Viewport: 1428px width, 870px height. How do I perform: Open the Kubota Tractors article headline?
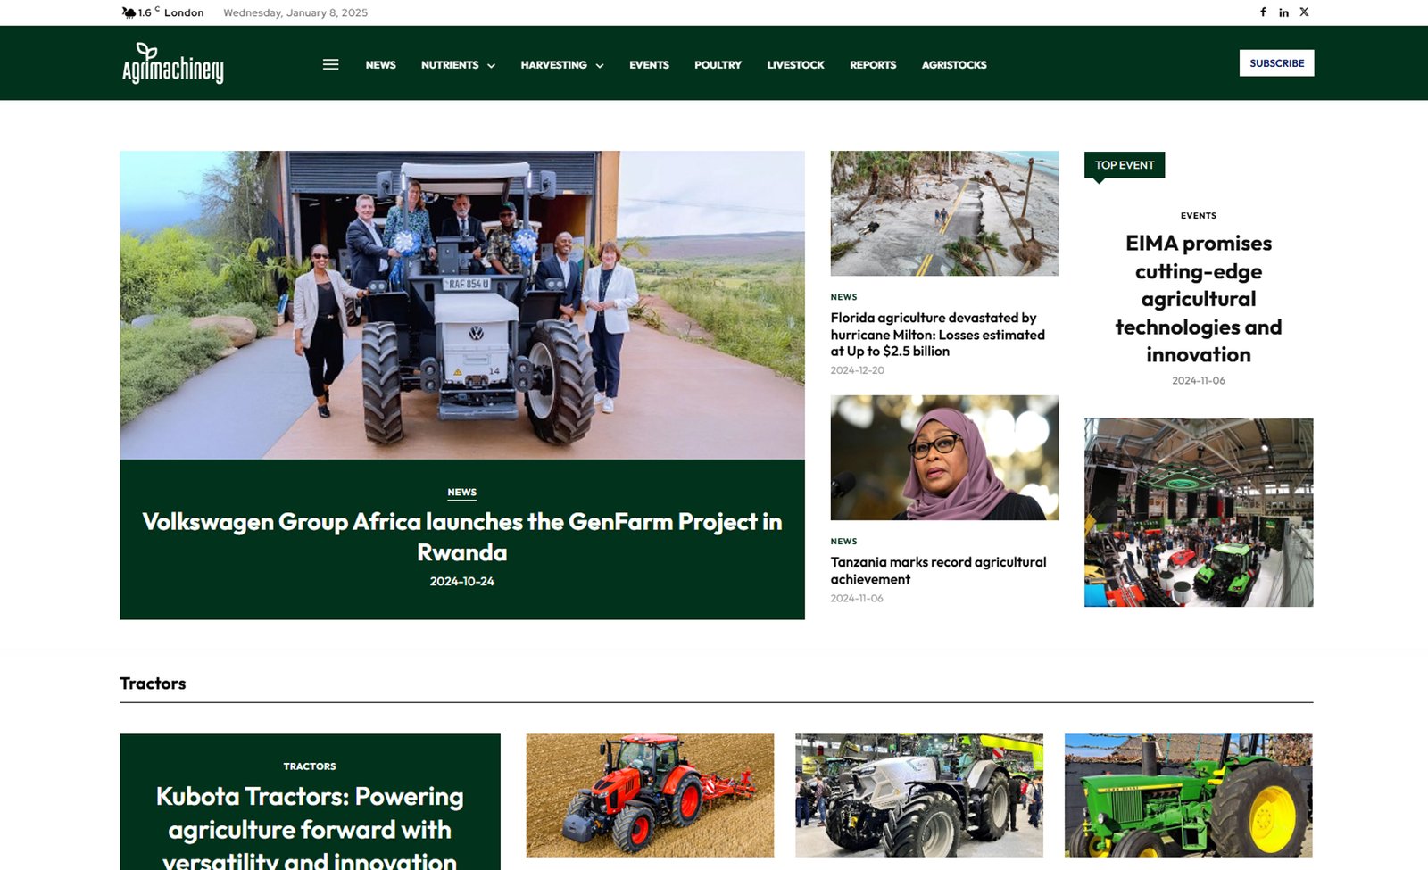click(x=310, y=829)
